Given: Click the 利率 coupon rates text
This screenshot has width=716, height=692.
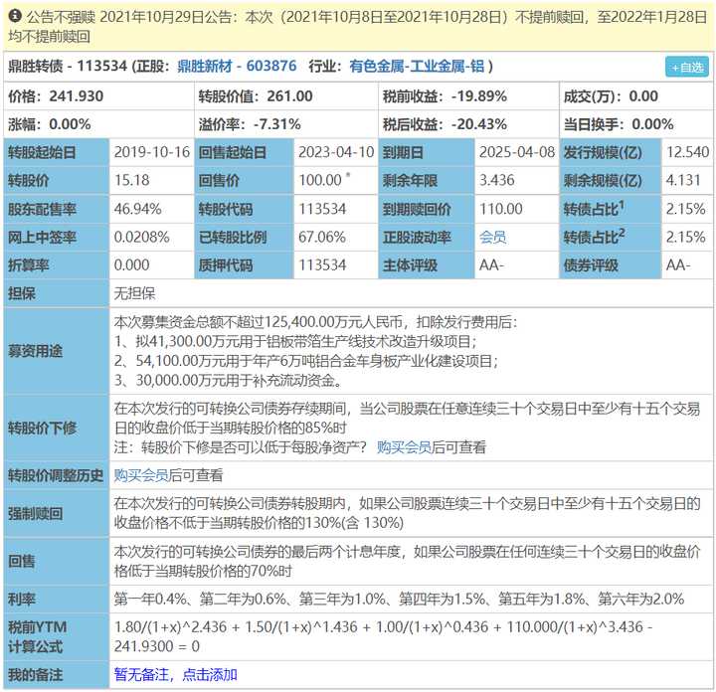Looking at the screenshot, I should (x=399, y=599).
